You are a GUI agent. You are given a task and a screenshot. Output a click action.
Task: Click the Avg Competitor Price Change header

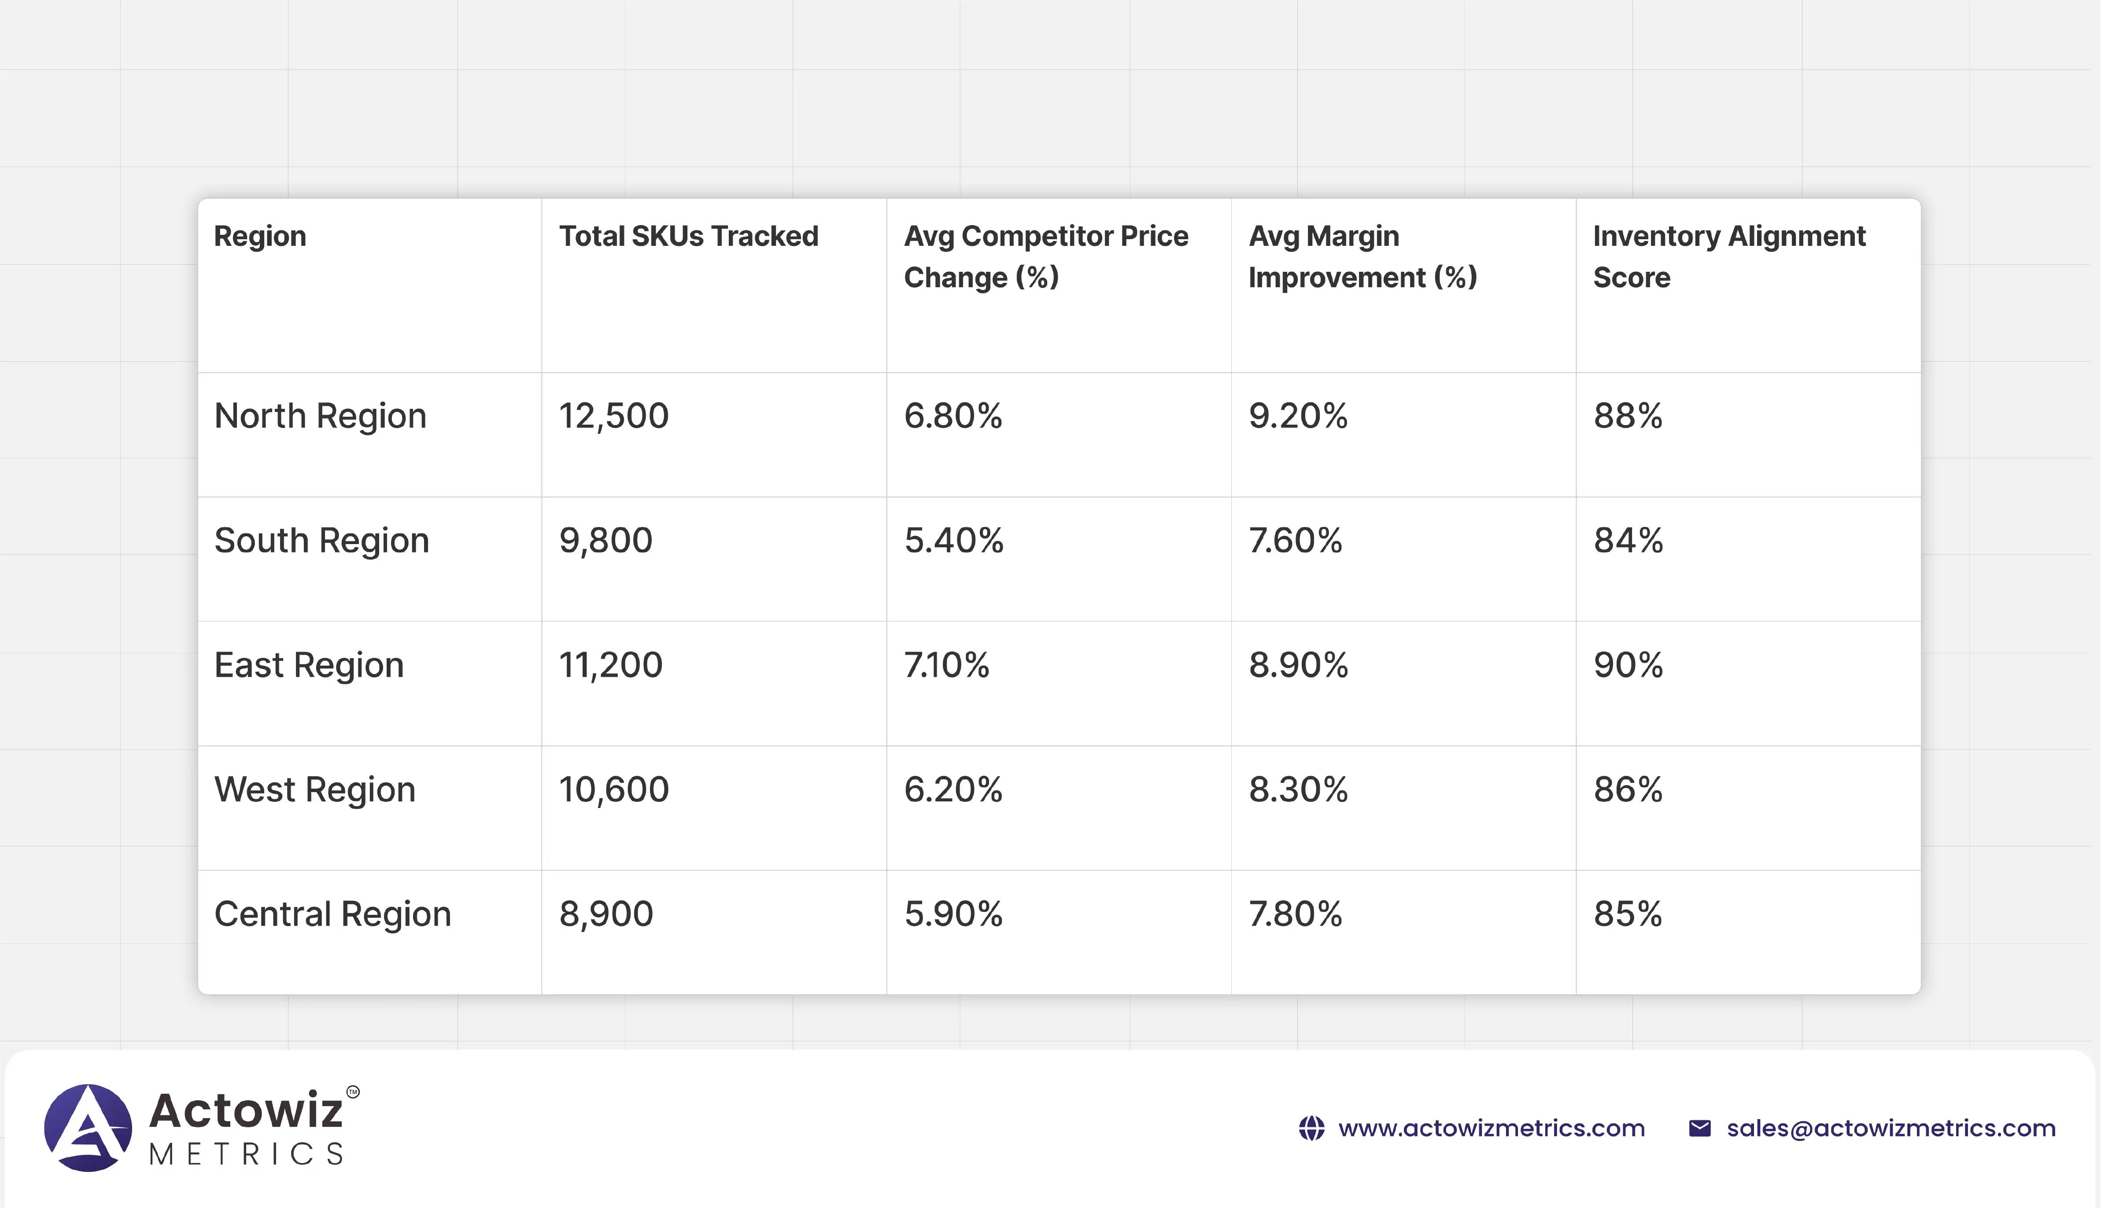point(1045,256)
